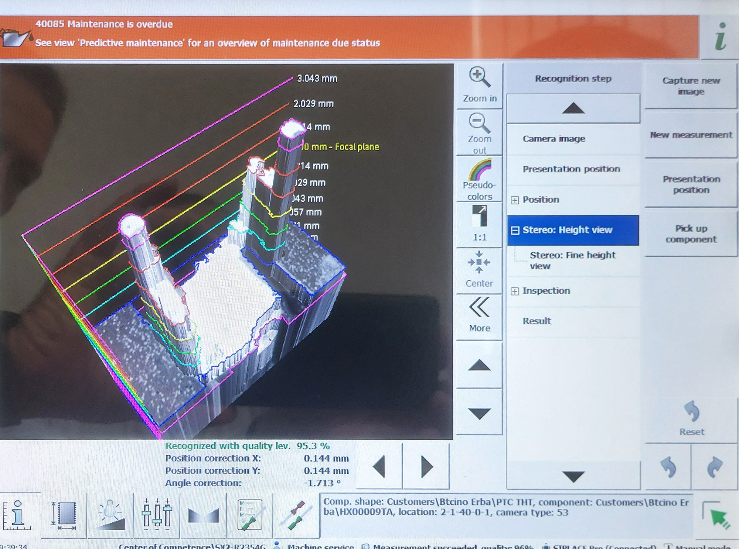Expand the Inspection tree node
This screenshot has height=549, width=739.
point(515,291)
